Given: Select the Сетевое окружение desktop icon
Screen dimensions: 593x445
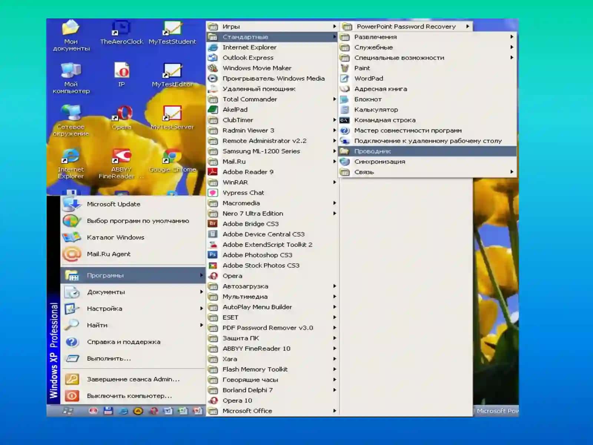Looking at the screenshot, I should 71,121.
